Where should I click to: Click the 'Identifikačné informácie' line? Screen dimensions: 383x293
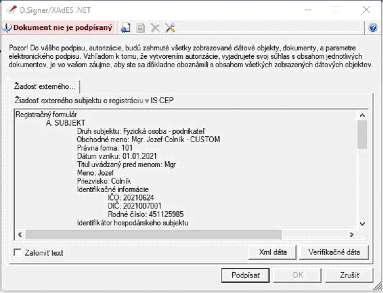[113, 189]
